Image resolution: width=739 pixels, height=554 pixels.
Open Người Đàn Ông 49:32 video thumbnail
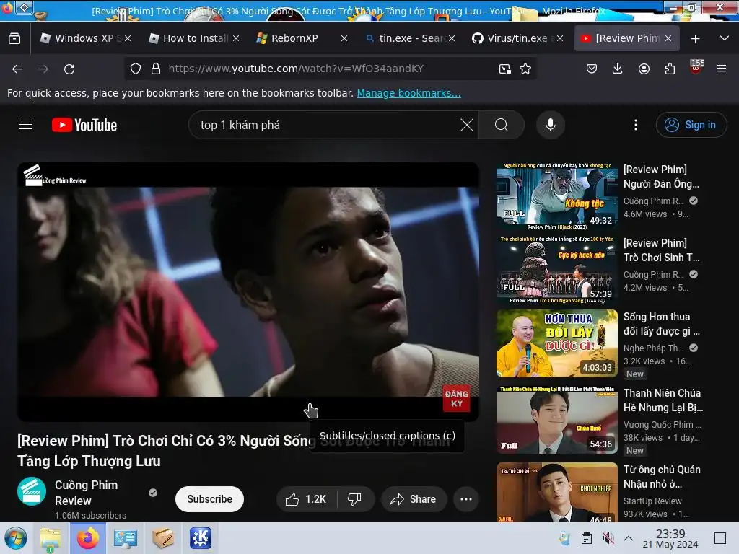556,196
